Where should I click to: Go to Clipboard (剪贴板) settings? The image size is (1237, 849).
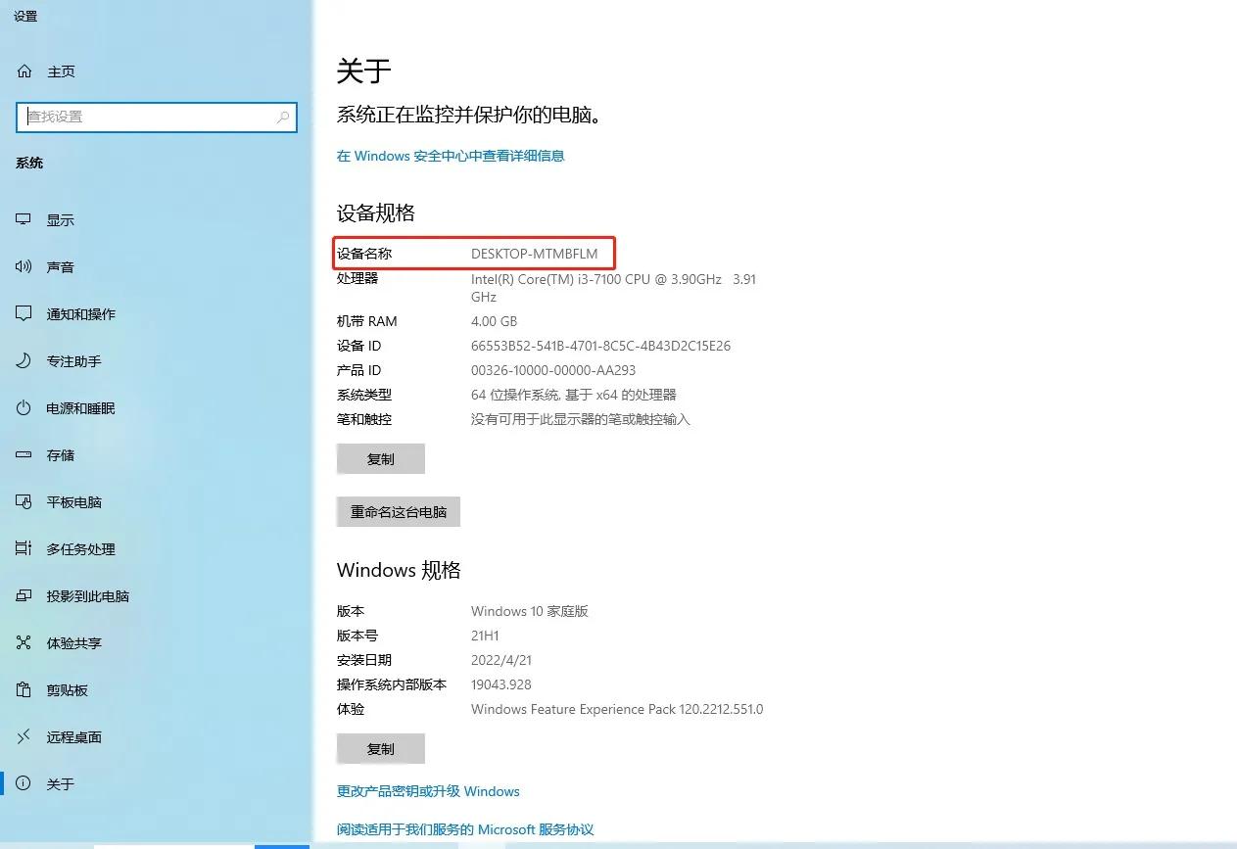tap(67, 690)
